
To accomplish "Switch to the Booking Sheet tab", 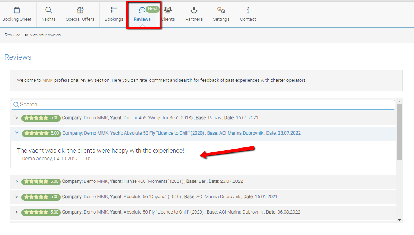I will [x=17, y=19].
